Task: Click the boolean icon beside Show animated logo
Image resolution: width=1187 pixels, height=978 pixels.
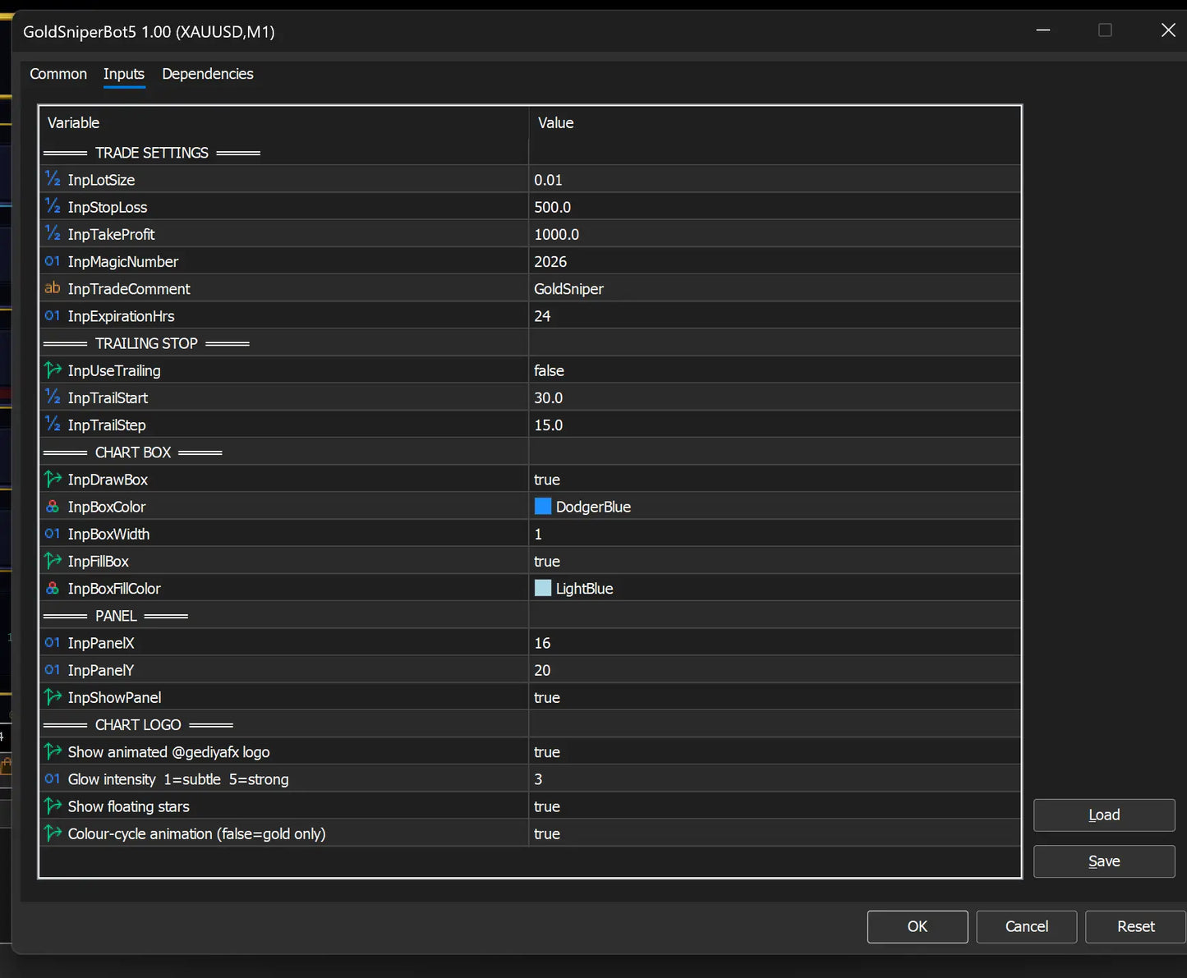Action: click(x=53, y=751)
